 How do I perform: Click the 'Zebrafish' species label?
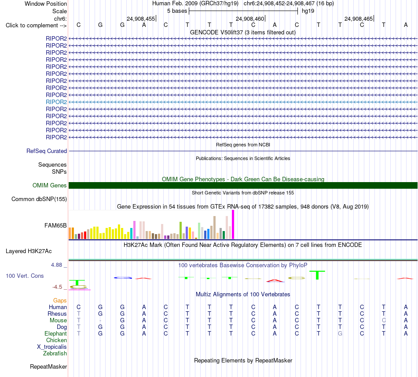55,353
